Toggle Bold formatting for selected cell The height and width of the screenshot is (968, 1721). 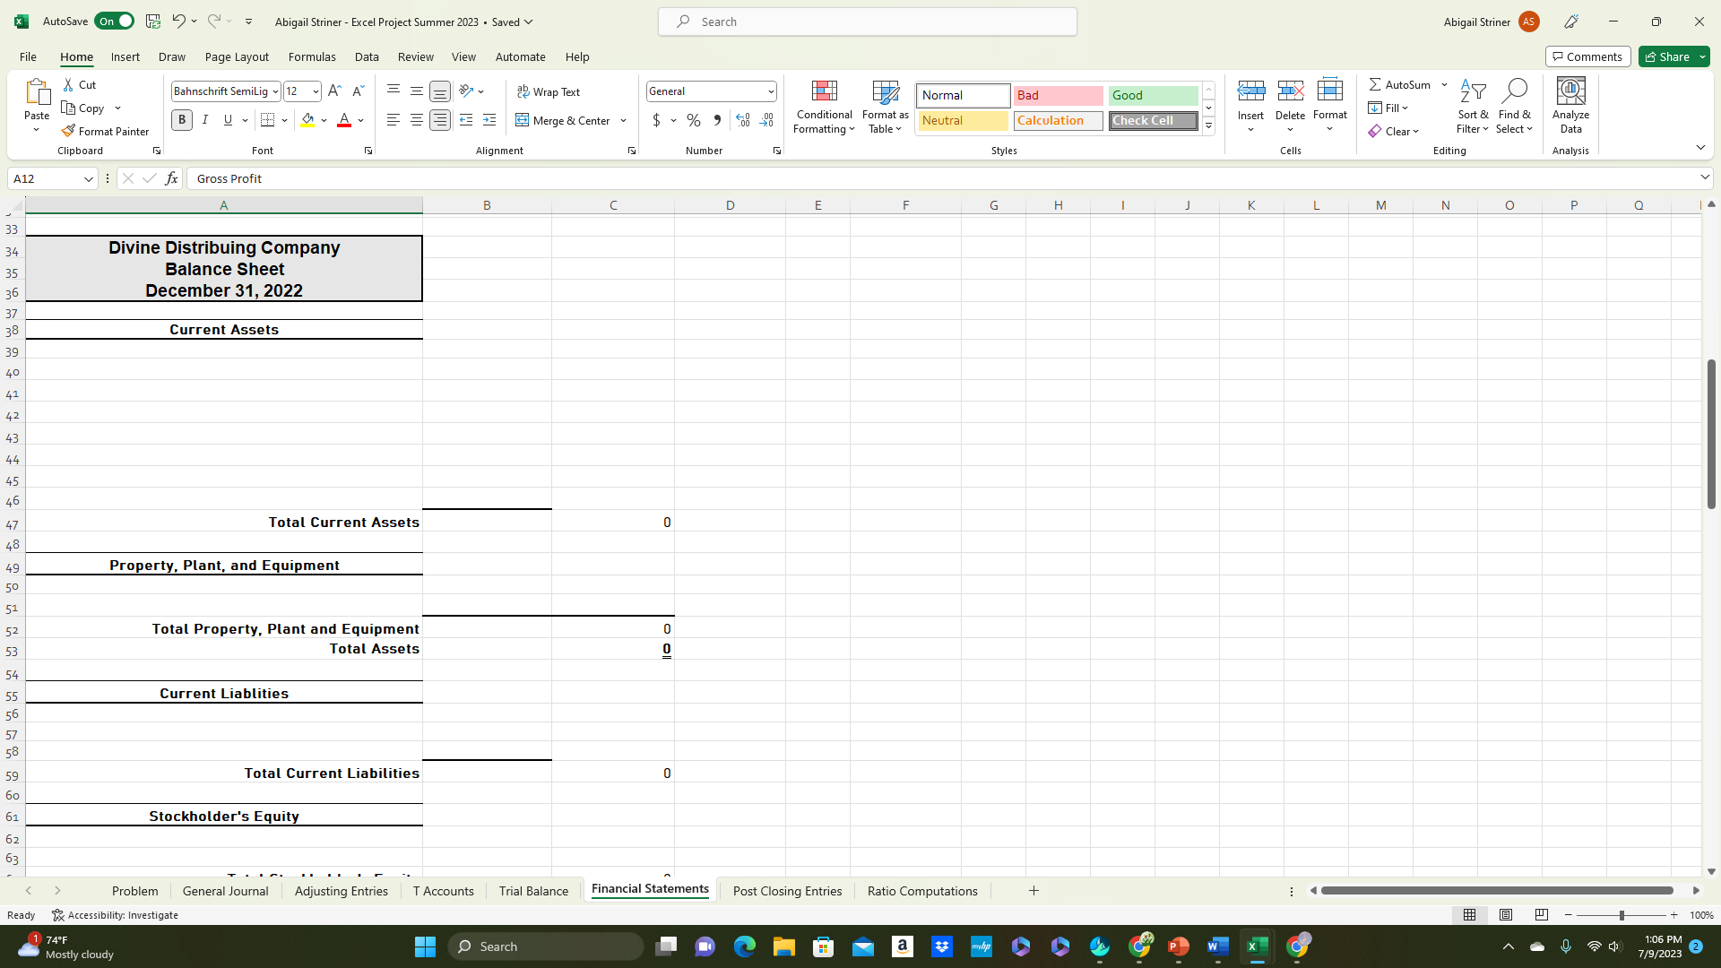182,121
